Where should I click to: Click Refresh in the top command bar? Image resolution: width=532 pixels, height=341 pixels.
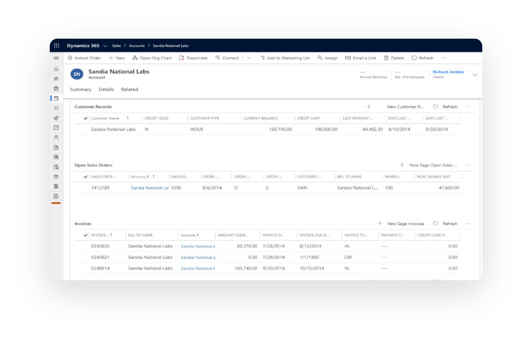click(423, 58)
